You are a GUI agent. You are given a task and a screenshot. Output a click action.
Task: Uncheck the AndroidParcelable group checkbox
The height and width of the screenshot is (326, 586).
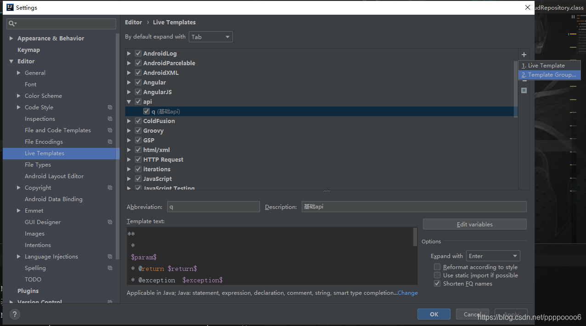(138, 63)
